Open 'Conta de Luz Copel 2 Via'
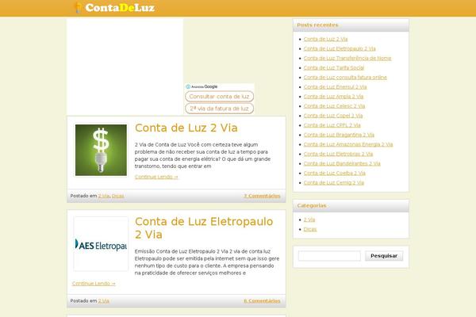This screenshot has width=476, height=317. (333, 116)
